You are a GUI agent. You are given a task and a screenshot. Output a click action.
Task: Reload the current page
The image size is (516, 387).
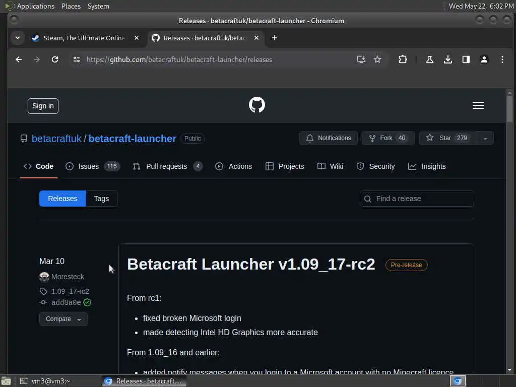[55, 59]
